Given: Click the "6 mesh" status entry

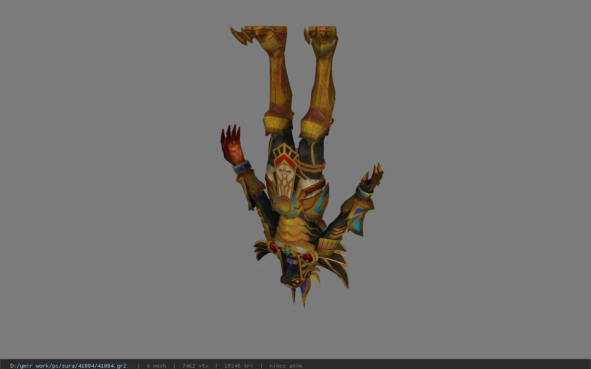Looking at the screenshot, I should point(156,366).
